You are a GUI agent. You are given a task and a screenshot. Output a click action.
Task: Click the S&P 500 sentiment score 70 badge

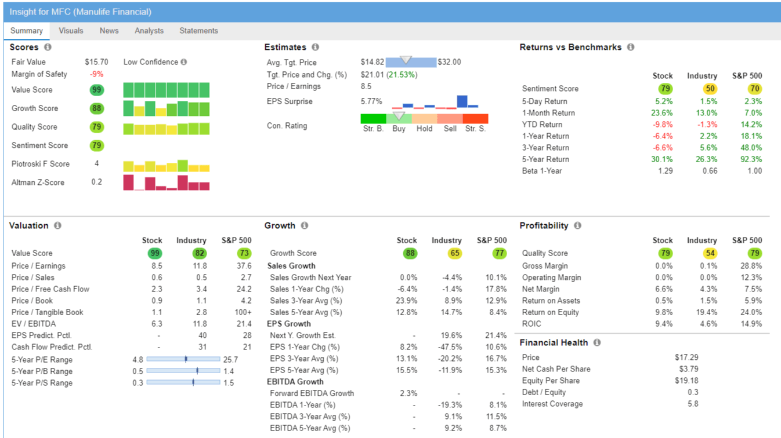(x=755, y=89)
